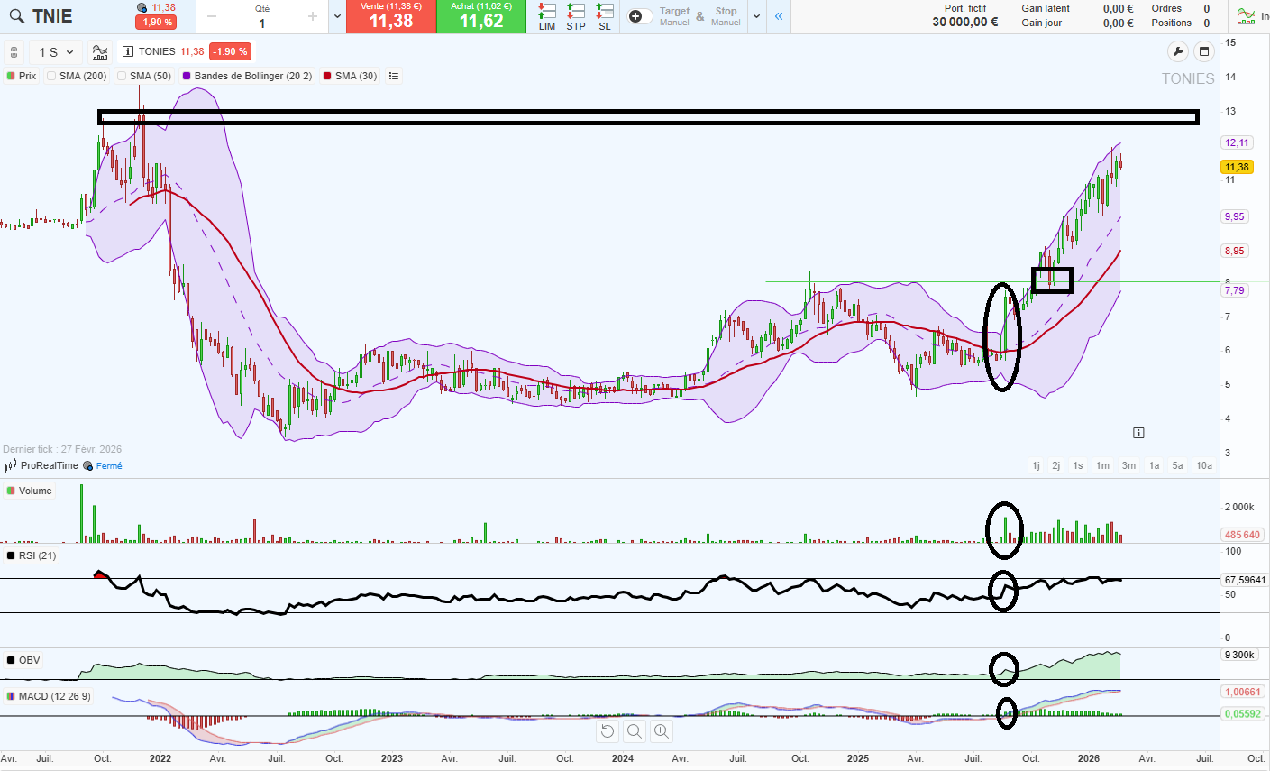
Task: Open chart settings with the wrench icon
Action: [x=1177, y=51]
